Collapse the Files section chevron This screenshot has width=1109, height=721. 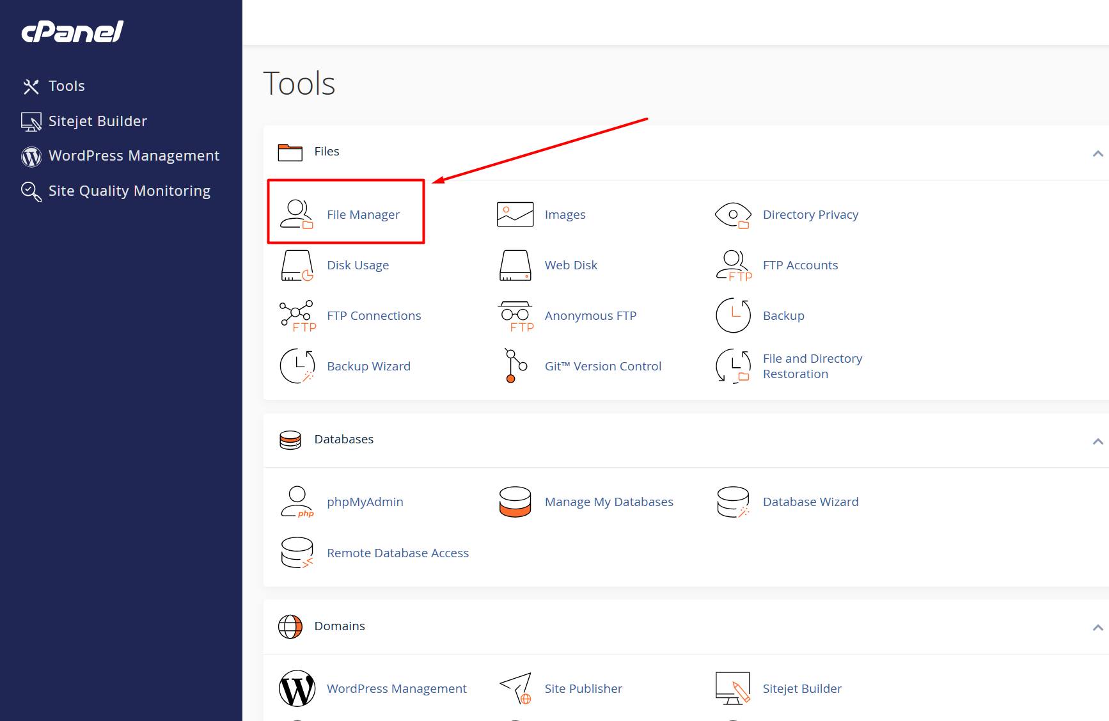(x=1097, y=154)
